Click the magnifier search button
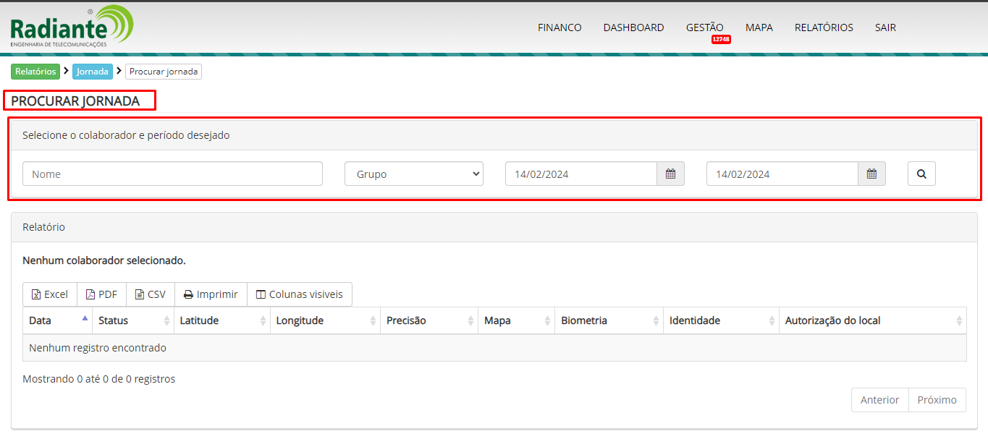Image resolution: width=988 pixels, height=439 pixels. point(921,174)
